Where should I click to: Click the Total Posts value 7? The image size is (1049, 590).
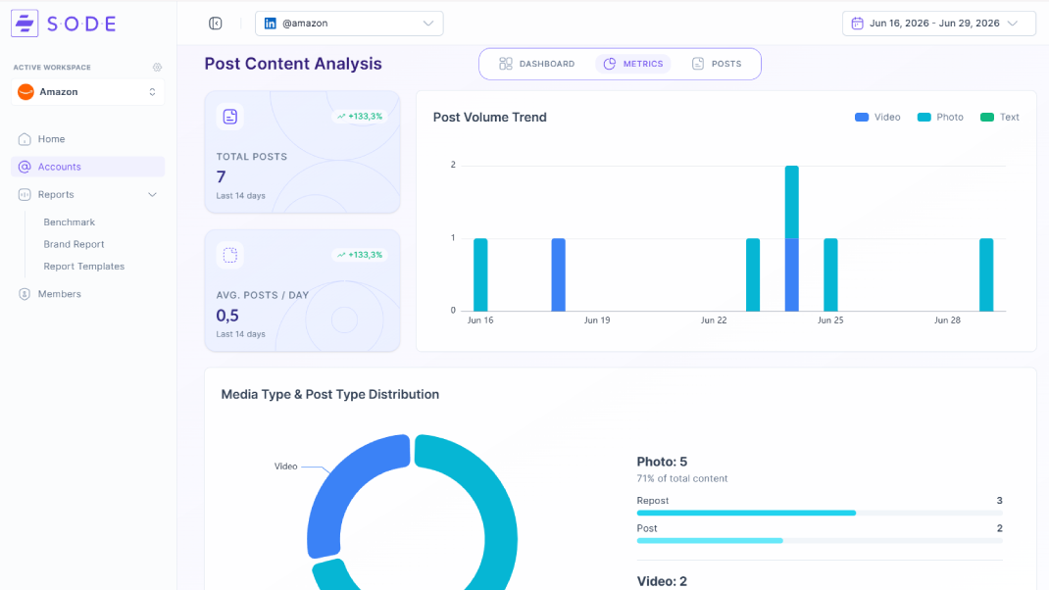tap(221, 176)
